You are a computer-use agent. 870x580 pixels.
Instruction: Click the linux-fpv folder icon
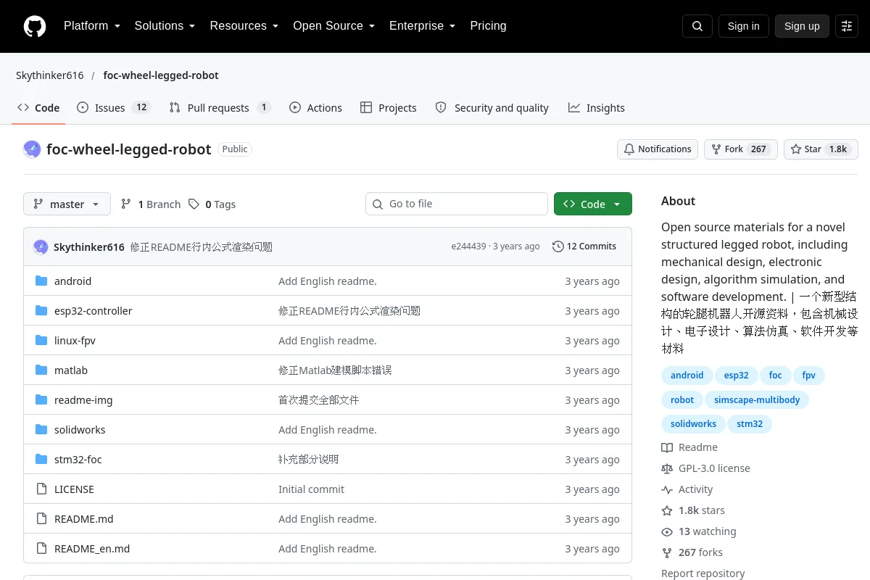41,341
